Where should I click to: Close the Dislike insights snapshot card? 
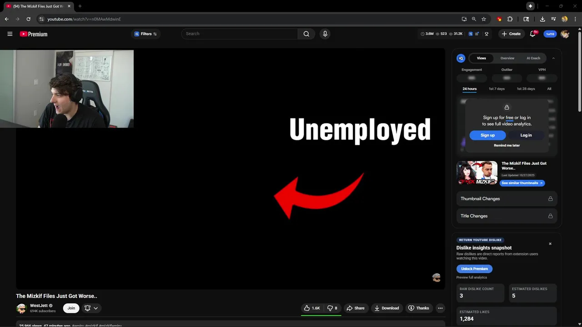click(x=550, y=244)
